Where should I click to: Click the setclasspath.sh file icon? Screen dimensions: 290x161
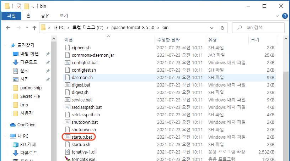(68, 115)
